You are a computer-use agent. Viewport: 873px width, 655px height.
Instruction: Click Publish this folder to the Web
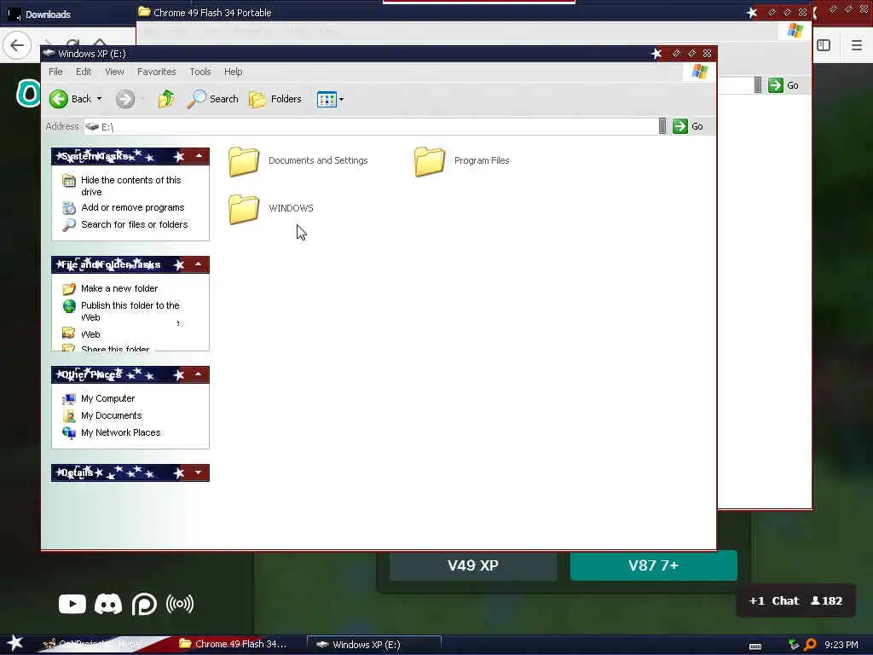(130, 311)
